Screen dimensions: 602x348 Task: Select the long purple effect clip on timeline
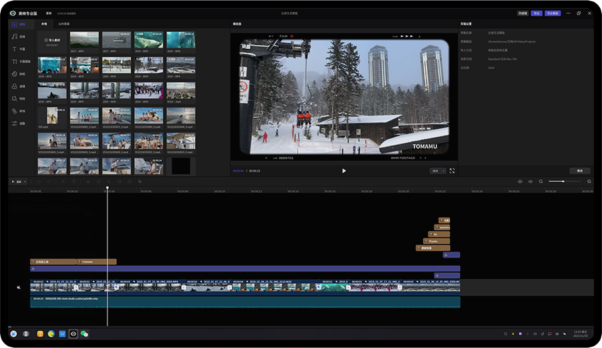pos(245,269)
